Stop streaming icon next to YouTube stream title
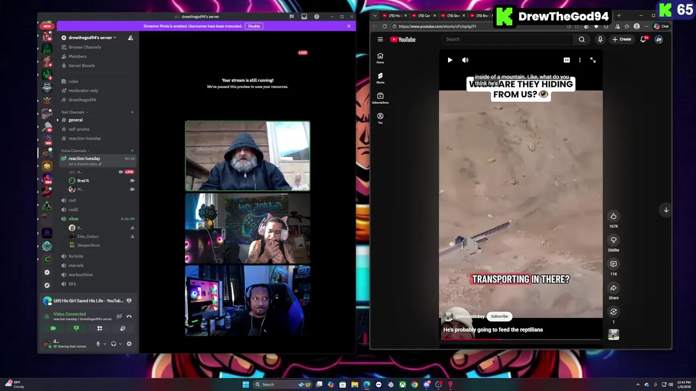This screenshot has height=391, width=696. 129,300
